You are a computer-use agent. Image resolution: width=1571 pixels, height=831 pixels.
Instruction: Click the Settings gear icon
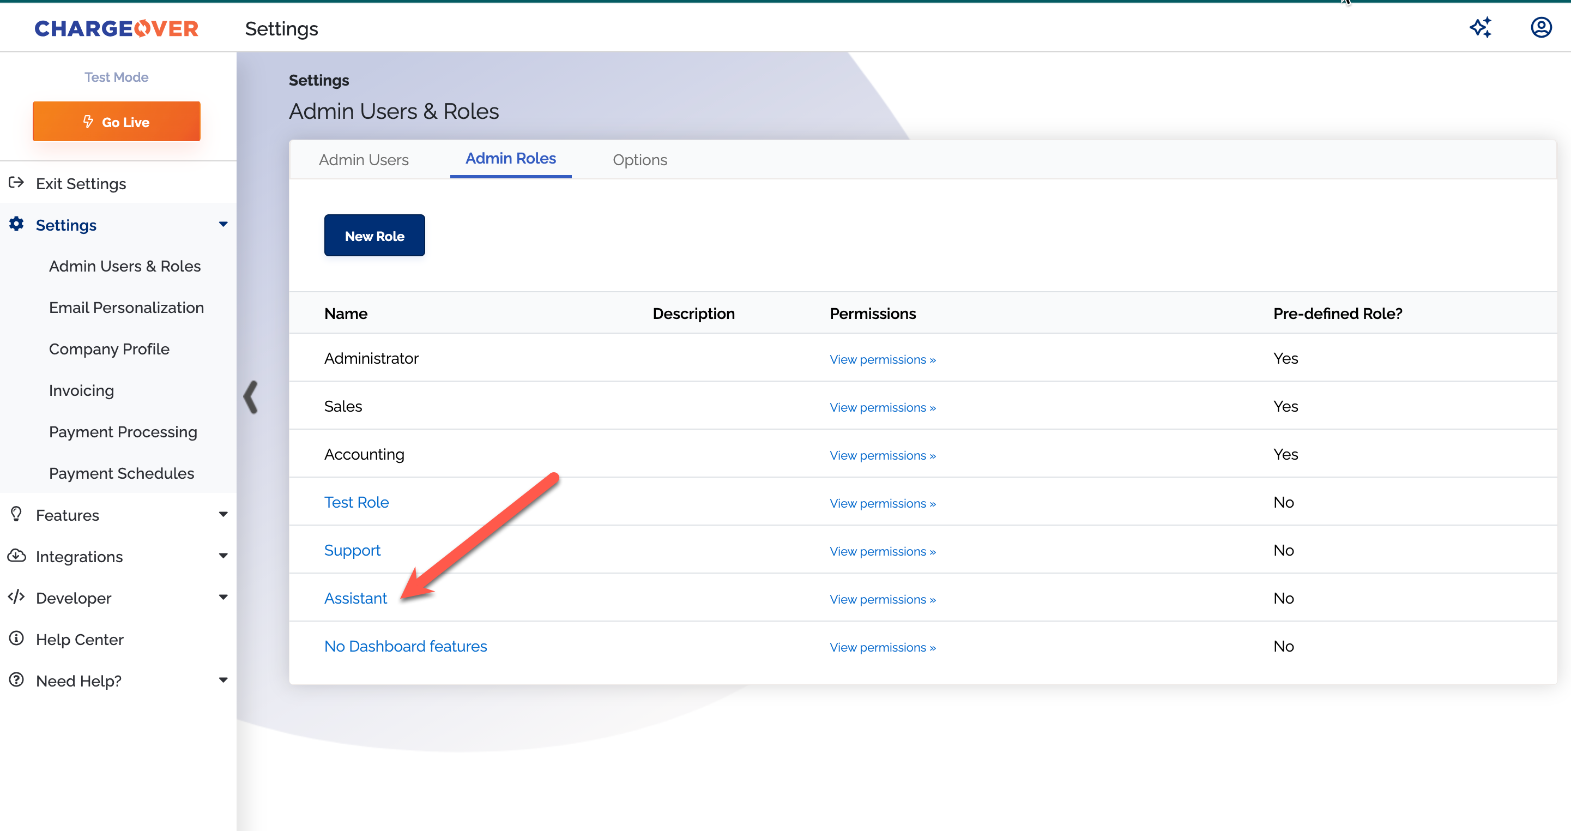[x=16, y=224]
